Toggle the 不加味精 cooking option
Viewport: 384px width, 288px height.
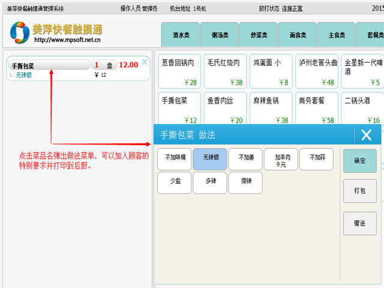click(x=174, y=158)
